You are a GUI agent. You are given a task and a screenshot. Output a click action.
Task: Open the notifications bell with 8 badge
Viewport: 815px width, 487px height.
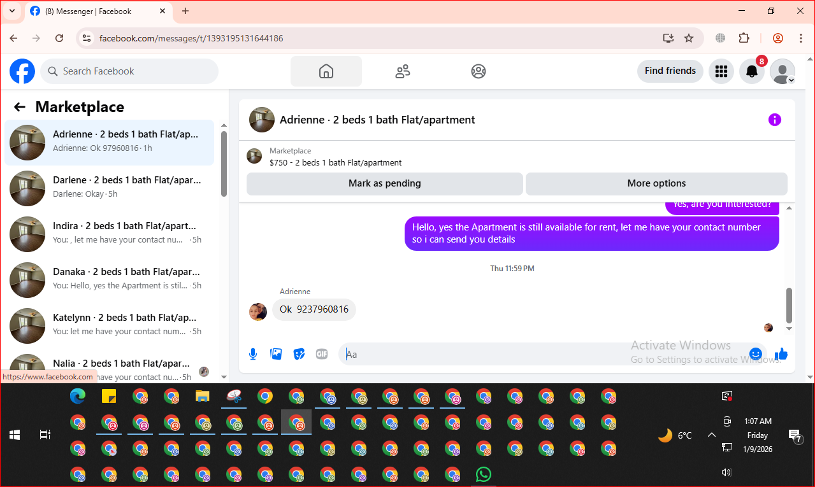click(x=752, y=71)
